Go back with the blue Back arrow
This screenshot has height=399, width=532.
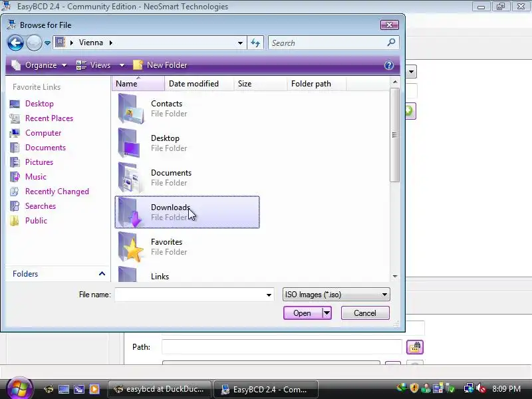click(x=15, y=43)
